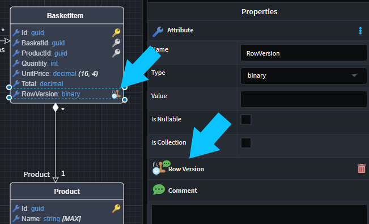Click the Properties panel title
This screenshot has height=224, width=369.
(x=260, y=11)
